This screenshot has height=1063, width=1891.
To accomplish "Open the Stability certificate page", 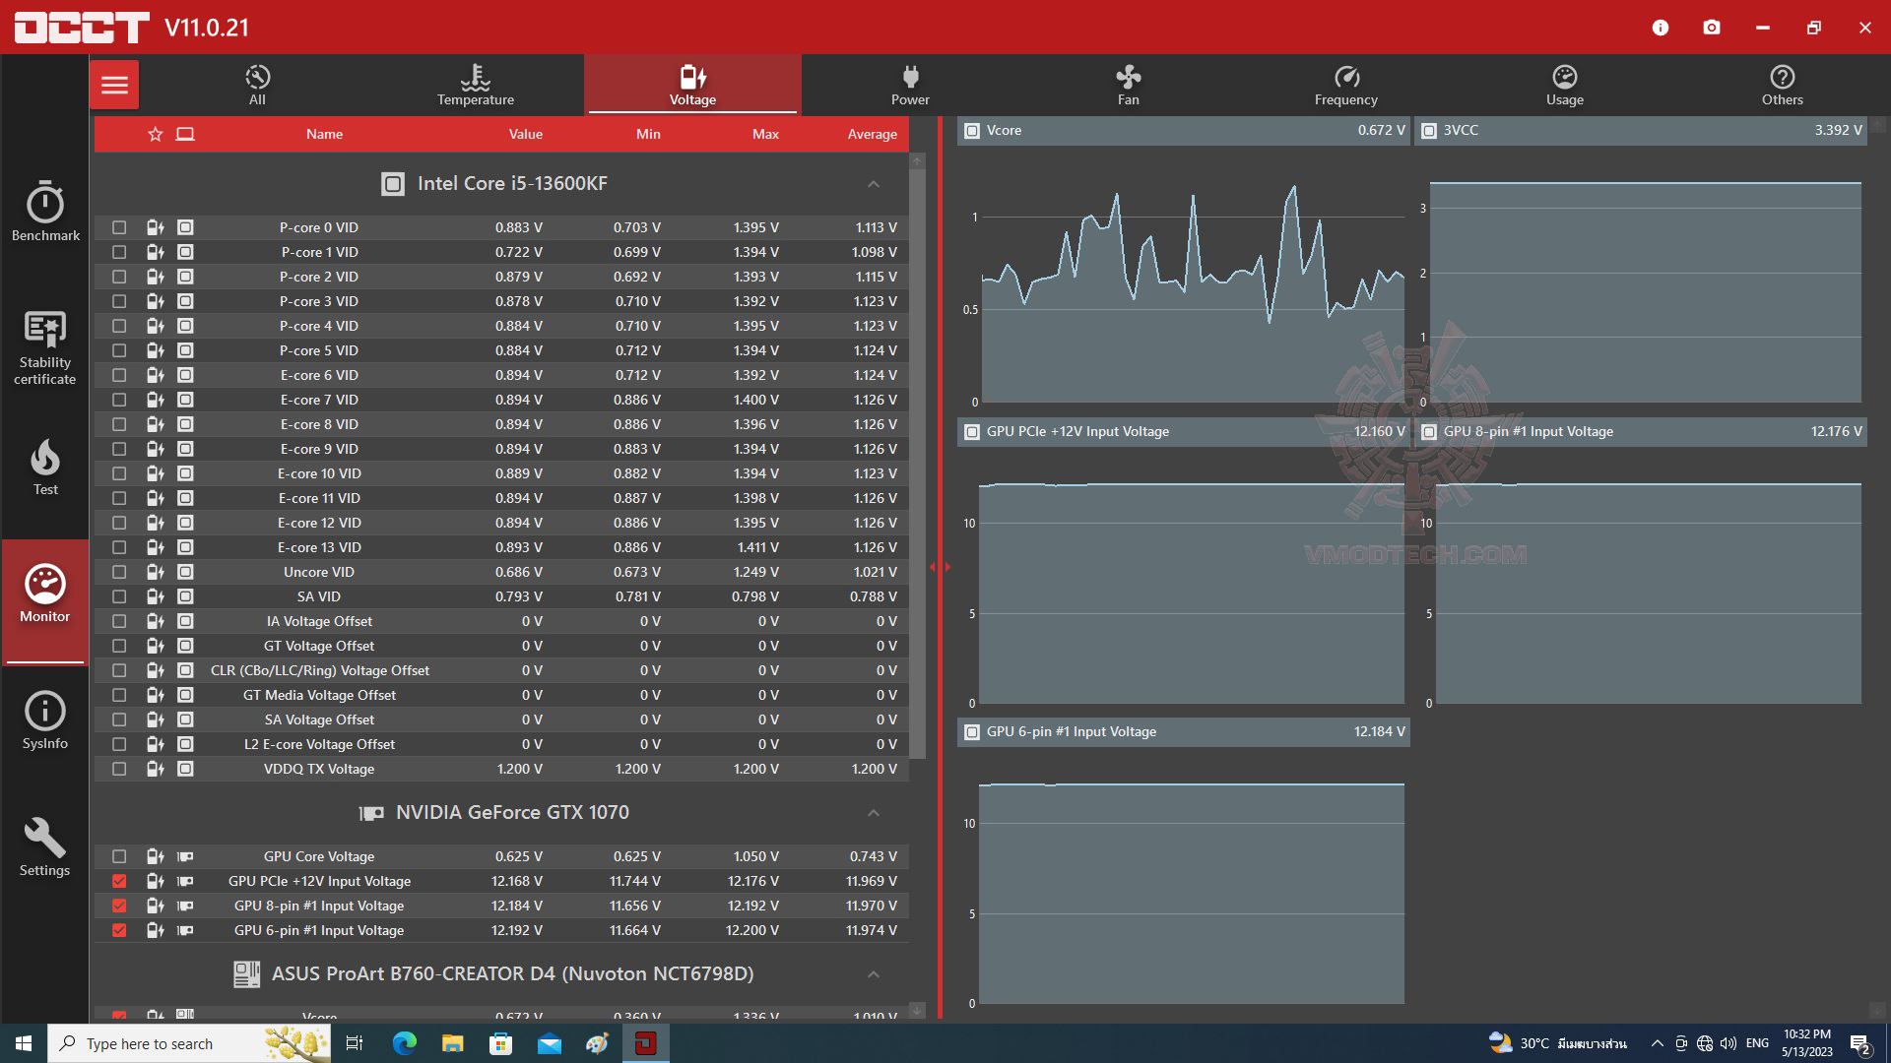I will click(x=45, y=346).
